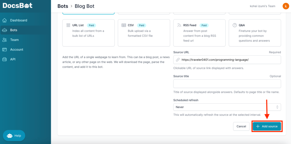Open the user avatar 'k' menu
The image size is (291, 144).
click(x=286, y=6)
